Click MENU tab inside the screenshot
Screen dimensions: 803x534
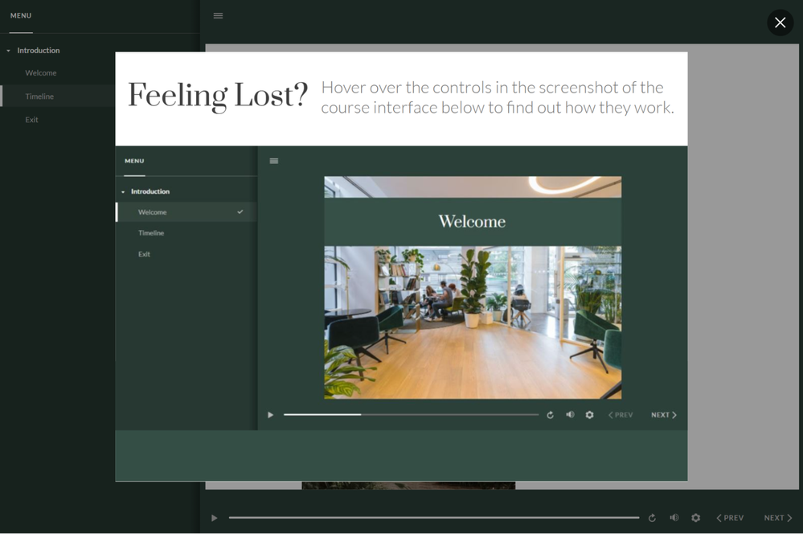coord(134,161)
